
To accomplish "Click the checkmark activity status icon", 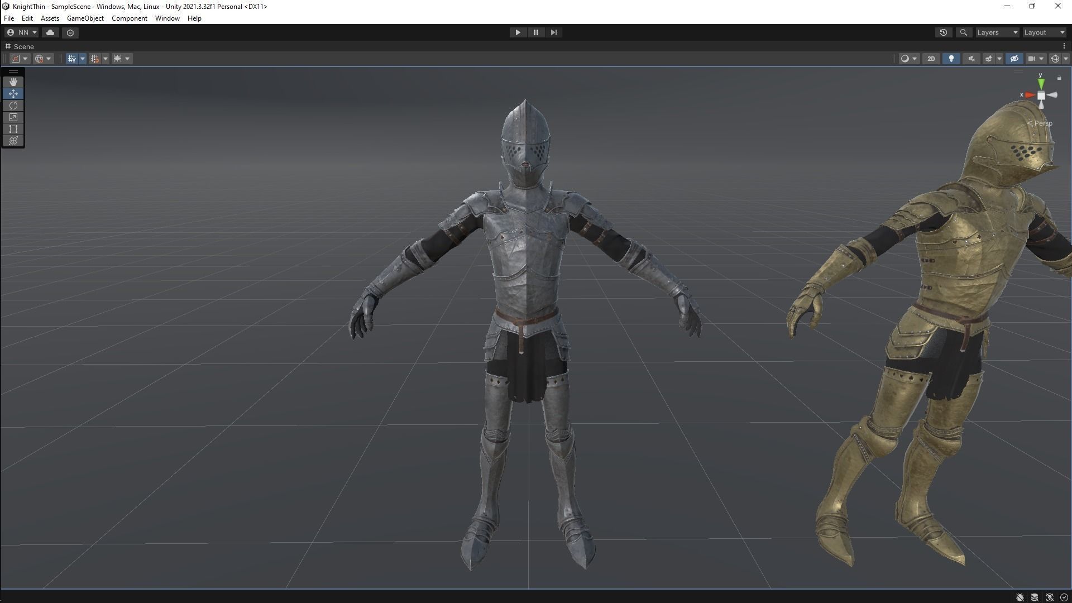I will click(1064, 597).
